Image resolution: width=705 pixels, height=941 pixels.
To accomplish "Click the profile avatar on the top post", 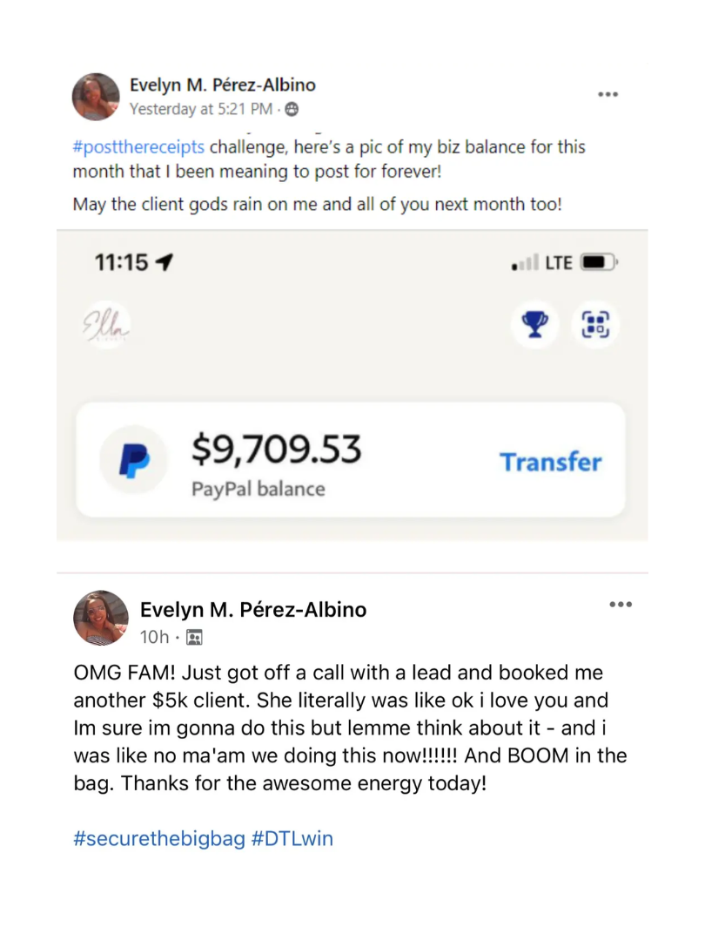I will point(96,97).
